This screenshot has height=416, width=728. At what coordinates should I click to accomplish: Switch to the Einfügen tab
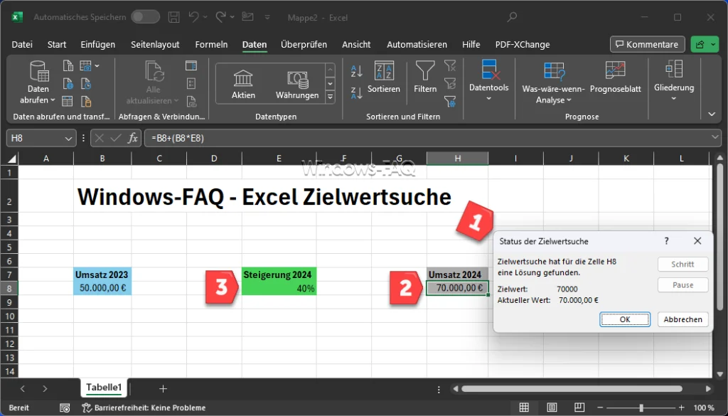tap(97, 45)
